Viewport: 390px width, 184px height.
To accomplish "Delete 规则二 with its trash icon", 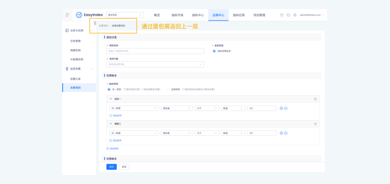I will tap(315, 124).
